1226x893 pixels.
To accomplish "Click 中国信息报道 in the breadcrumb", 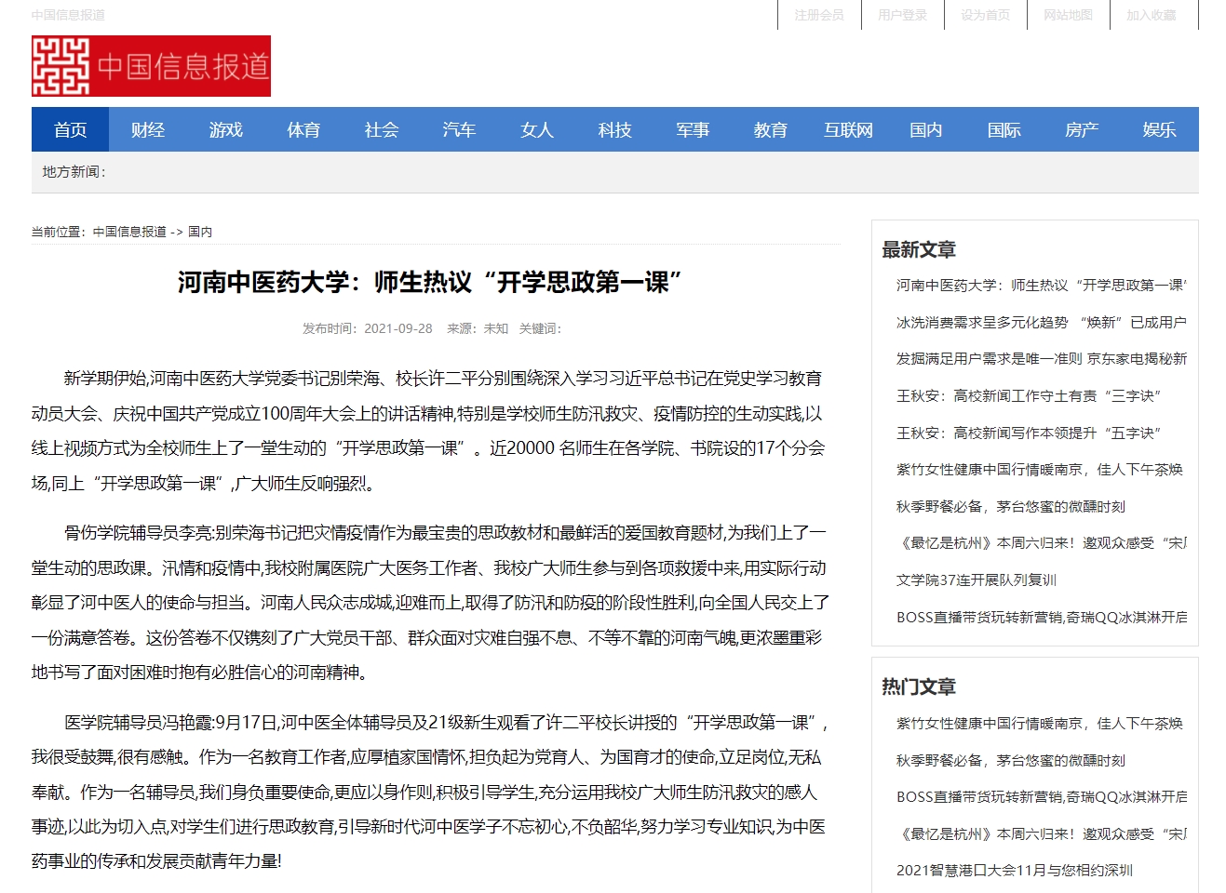I will pyautogui.click(x=129, y=232).
